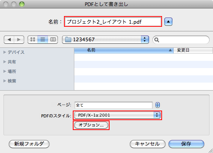The image size is (213, 153).
Task: Open the 1234567 folder location popup
Action: point(105,40)
